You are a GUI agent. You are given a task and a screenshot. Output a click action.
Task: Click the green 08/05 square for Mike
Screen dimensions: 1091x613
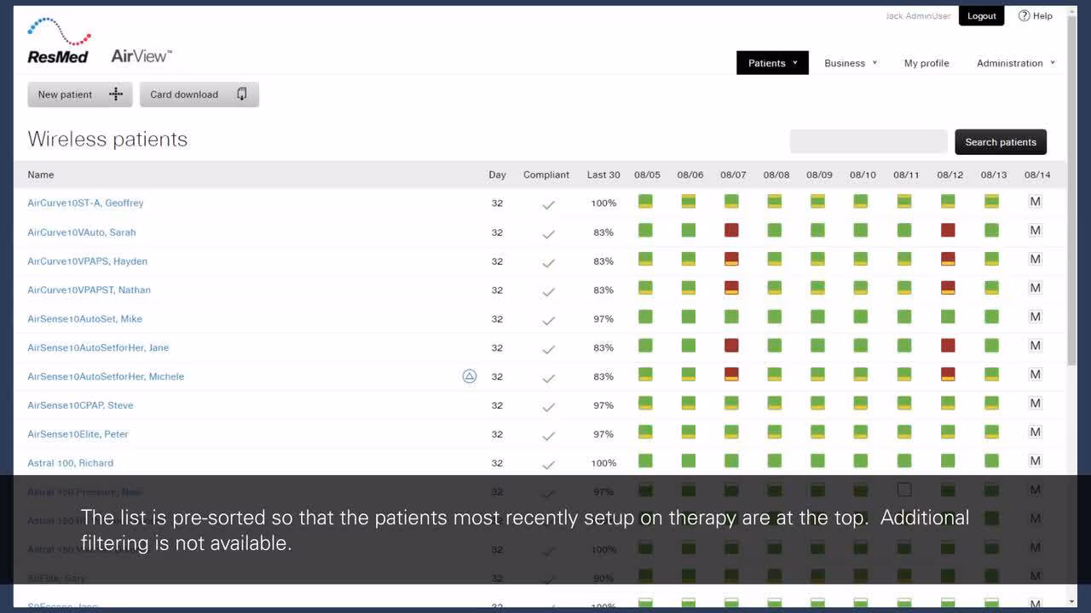pyautogui.click(x=645, y=318)
